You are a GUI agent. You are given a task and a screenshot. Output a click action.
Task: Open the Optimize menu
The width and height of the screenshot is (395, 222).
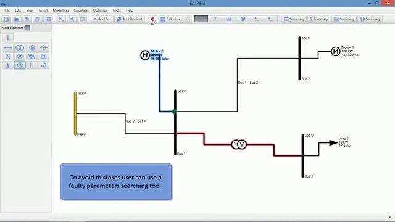[x=100, y=10]
